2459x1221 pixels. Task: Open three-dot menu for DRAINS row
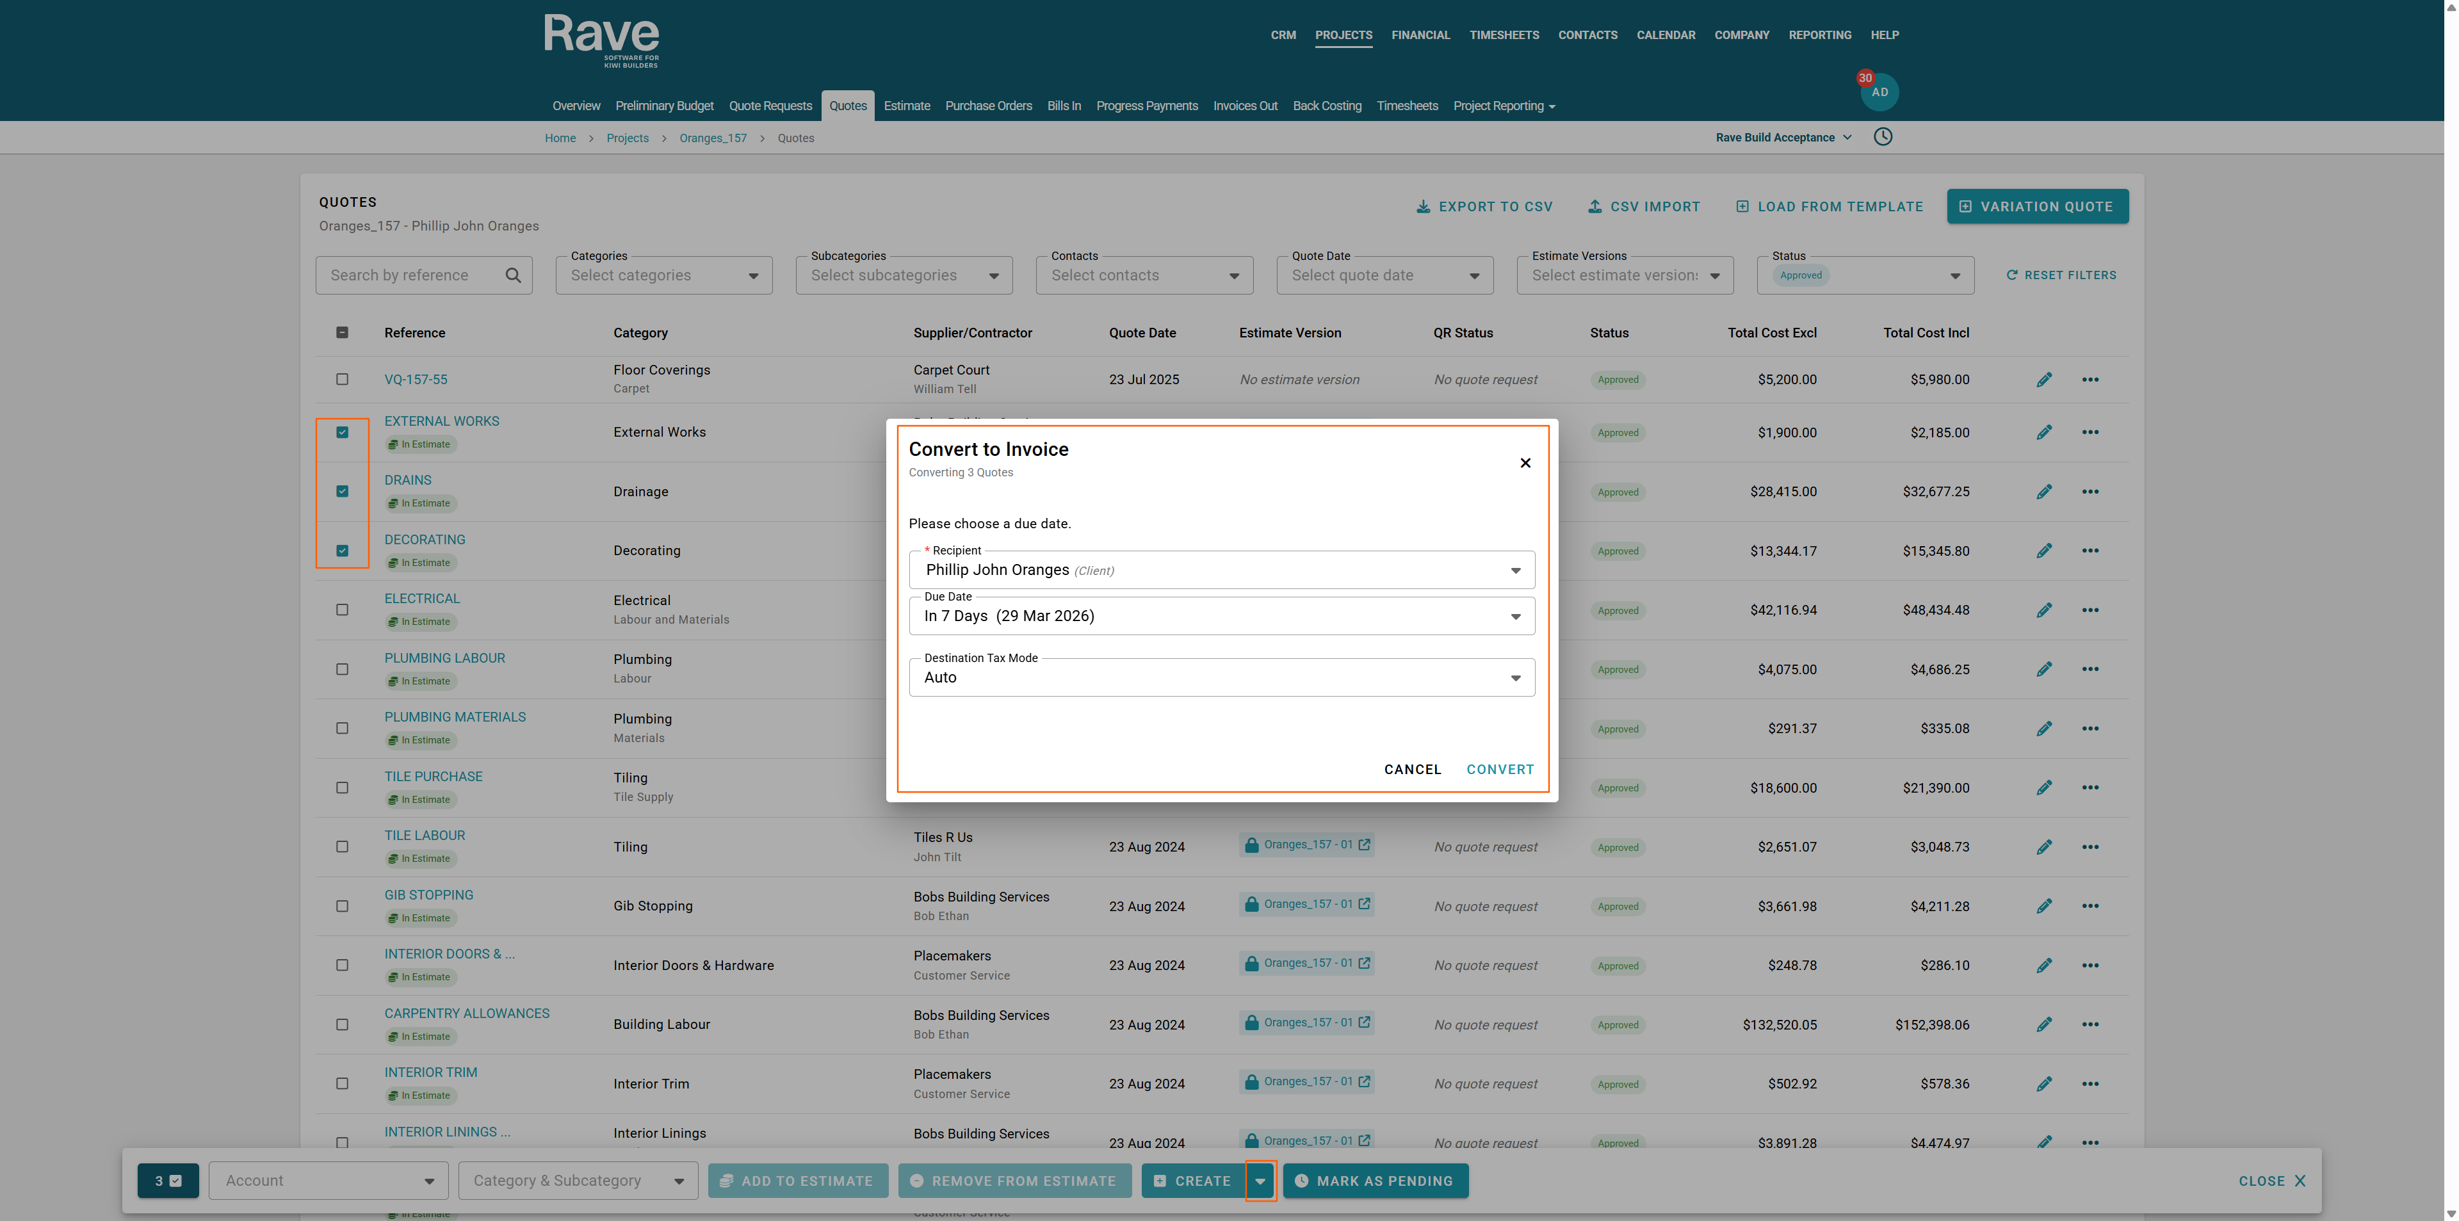point(2090,492)
